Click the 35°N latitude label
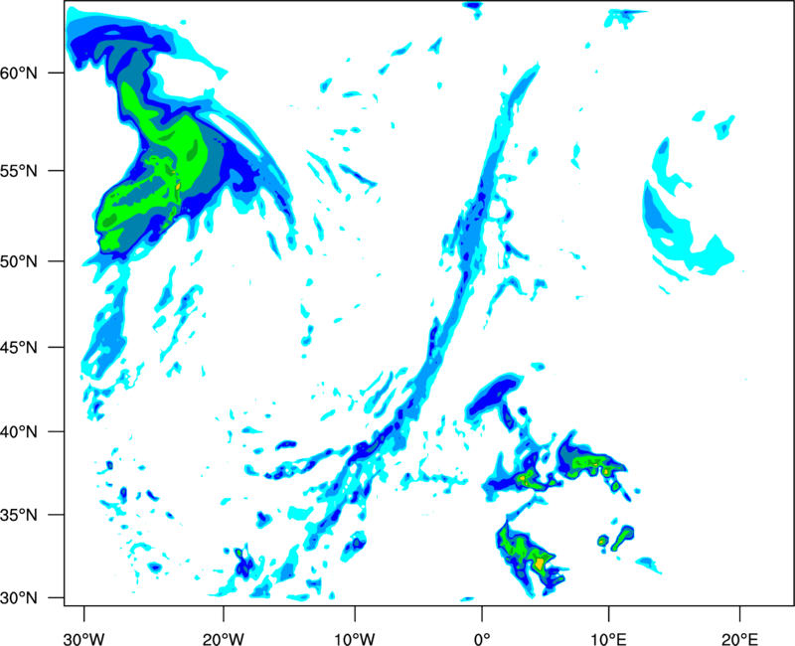Viewport: 795px width, 646px height. coord(19,515)
